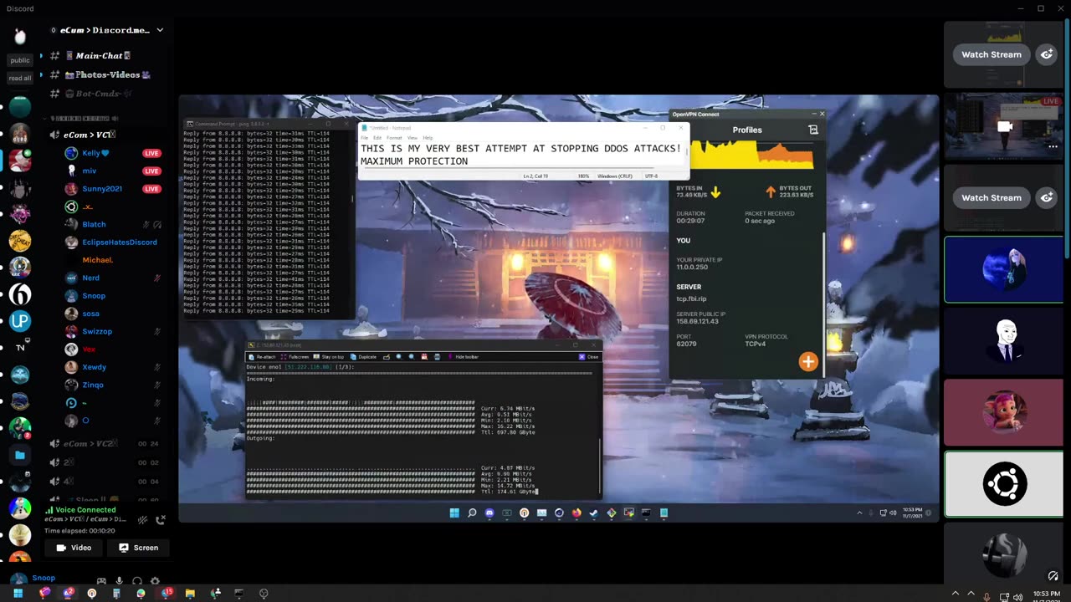
Task: Turn on camera with the Video button
Action: click(74, 548)
